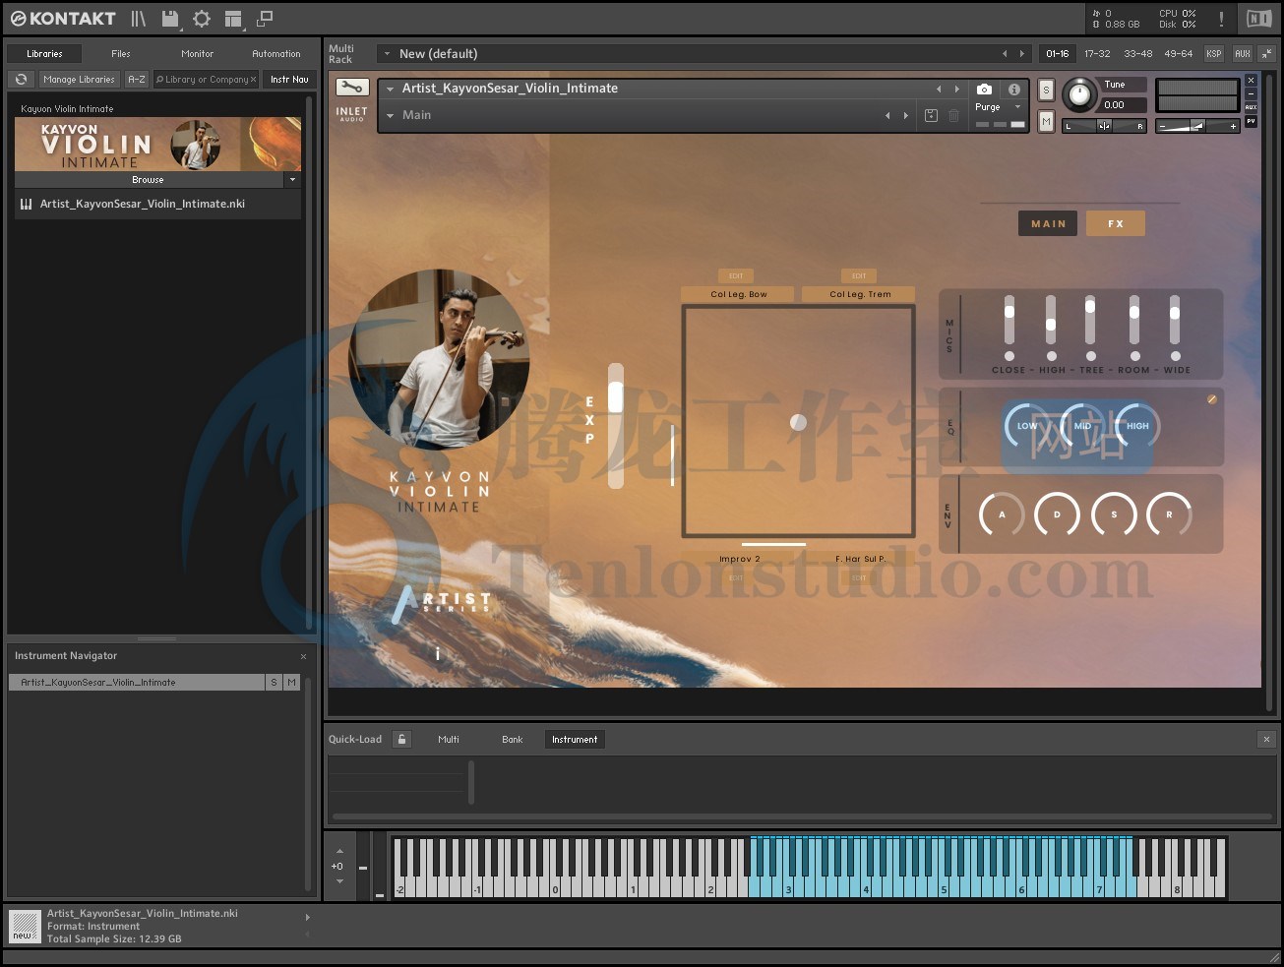The width and height of the screenshot is (1284, 967).
Task: Select the Col Leg. Trem articulation
Action: [860, 294]
